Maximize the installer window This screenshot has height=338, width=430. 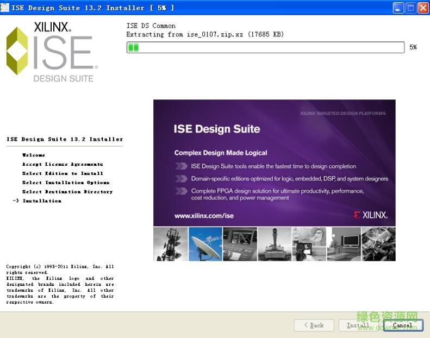click(x=411, y=8)
